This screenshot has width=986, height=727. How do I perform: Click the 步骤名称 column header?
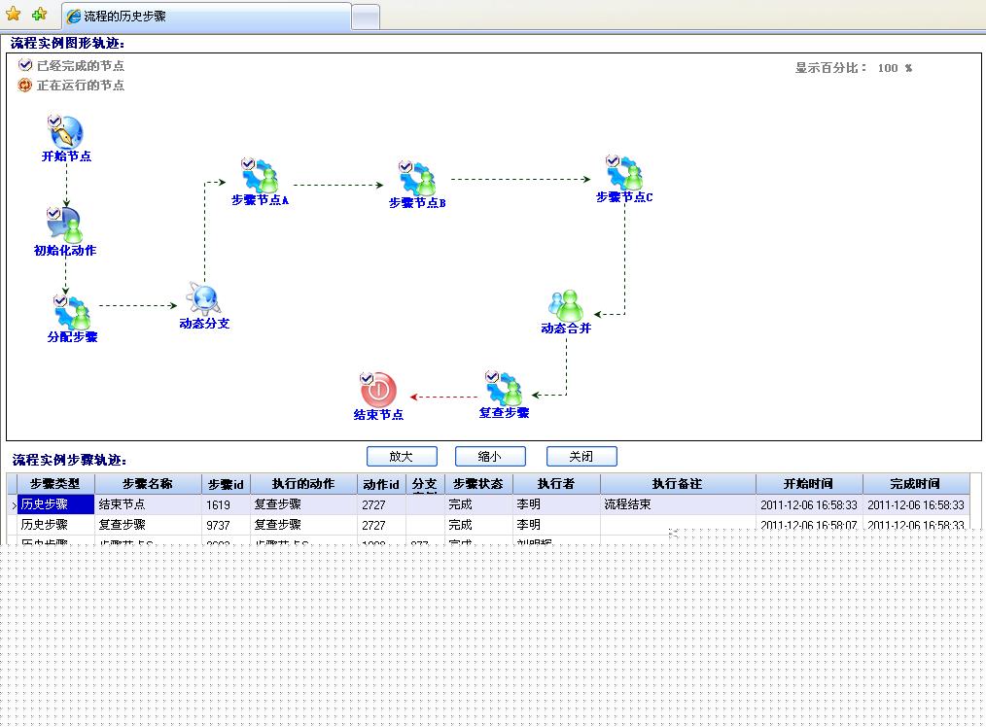click(x=148, y=484)
